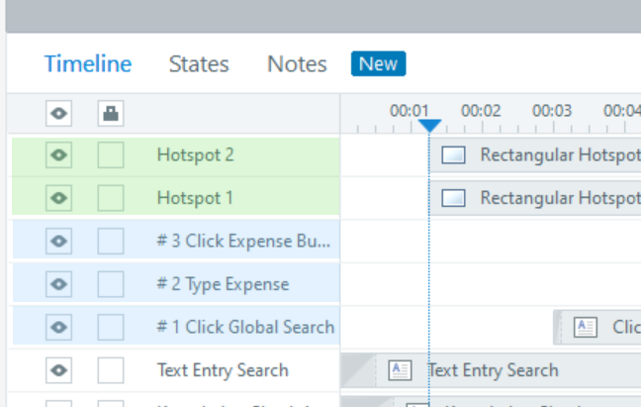Click the lock all layers padlock icon
This screenshot has height=407, width=641.
pyautogui.click(x=111, y=114)
